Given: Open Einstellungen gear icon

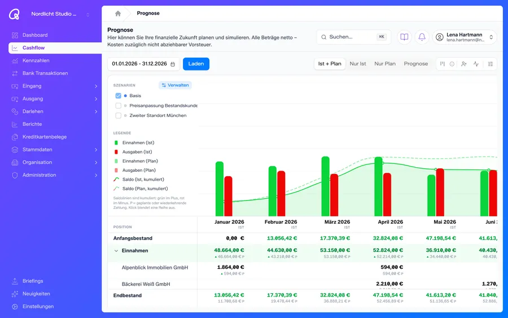Looking at the screenshot, I should click(15, 306).
